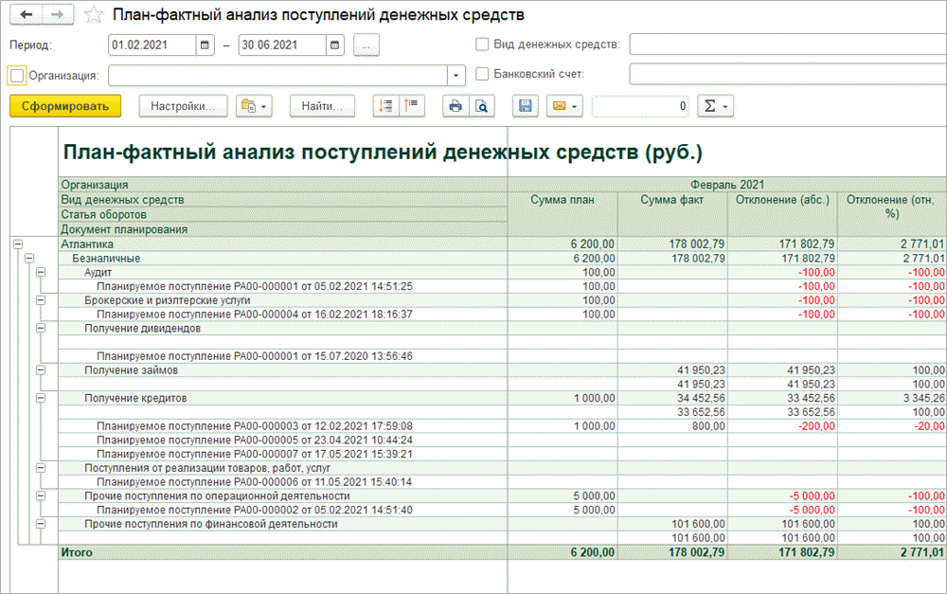
Task: Click the Сформировать button
Action: click(65, 106)
